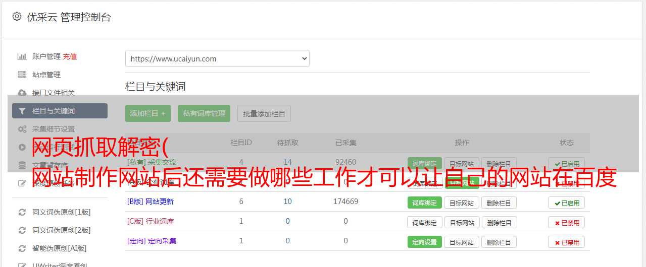Screen dimensions: 646x267
Task: Click the server icon for 站点管理
Action: pos(22,75)
